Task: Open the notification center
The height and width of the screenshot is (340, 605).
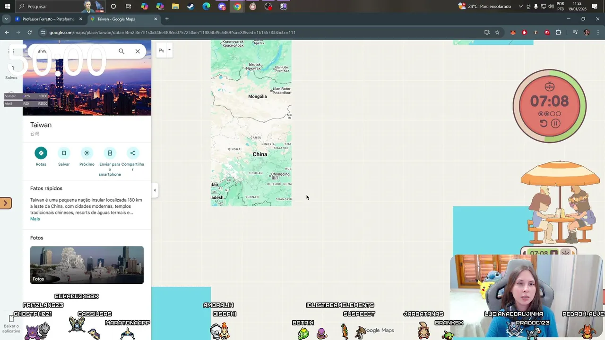Action: coord(595,7)
